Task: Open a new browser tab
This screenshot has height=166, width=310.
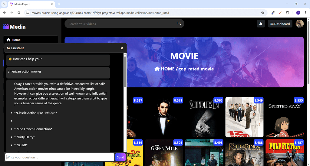Action: (59, 4)
